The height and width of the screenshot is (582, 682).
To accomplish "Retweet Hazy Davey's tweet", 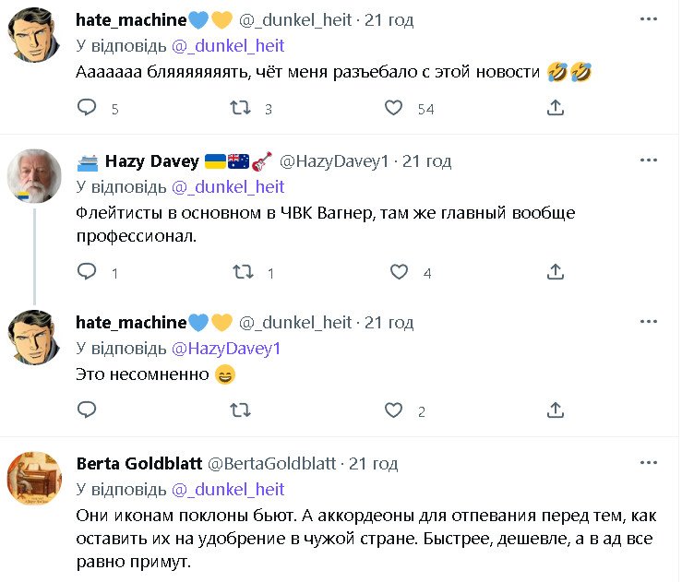I will [x=243, y=272].
